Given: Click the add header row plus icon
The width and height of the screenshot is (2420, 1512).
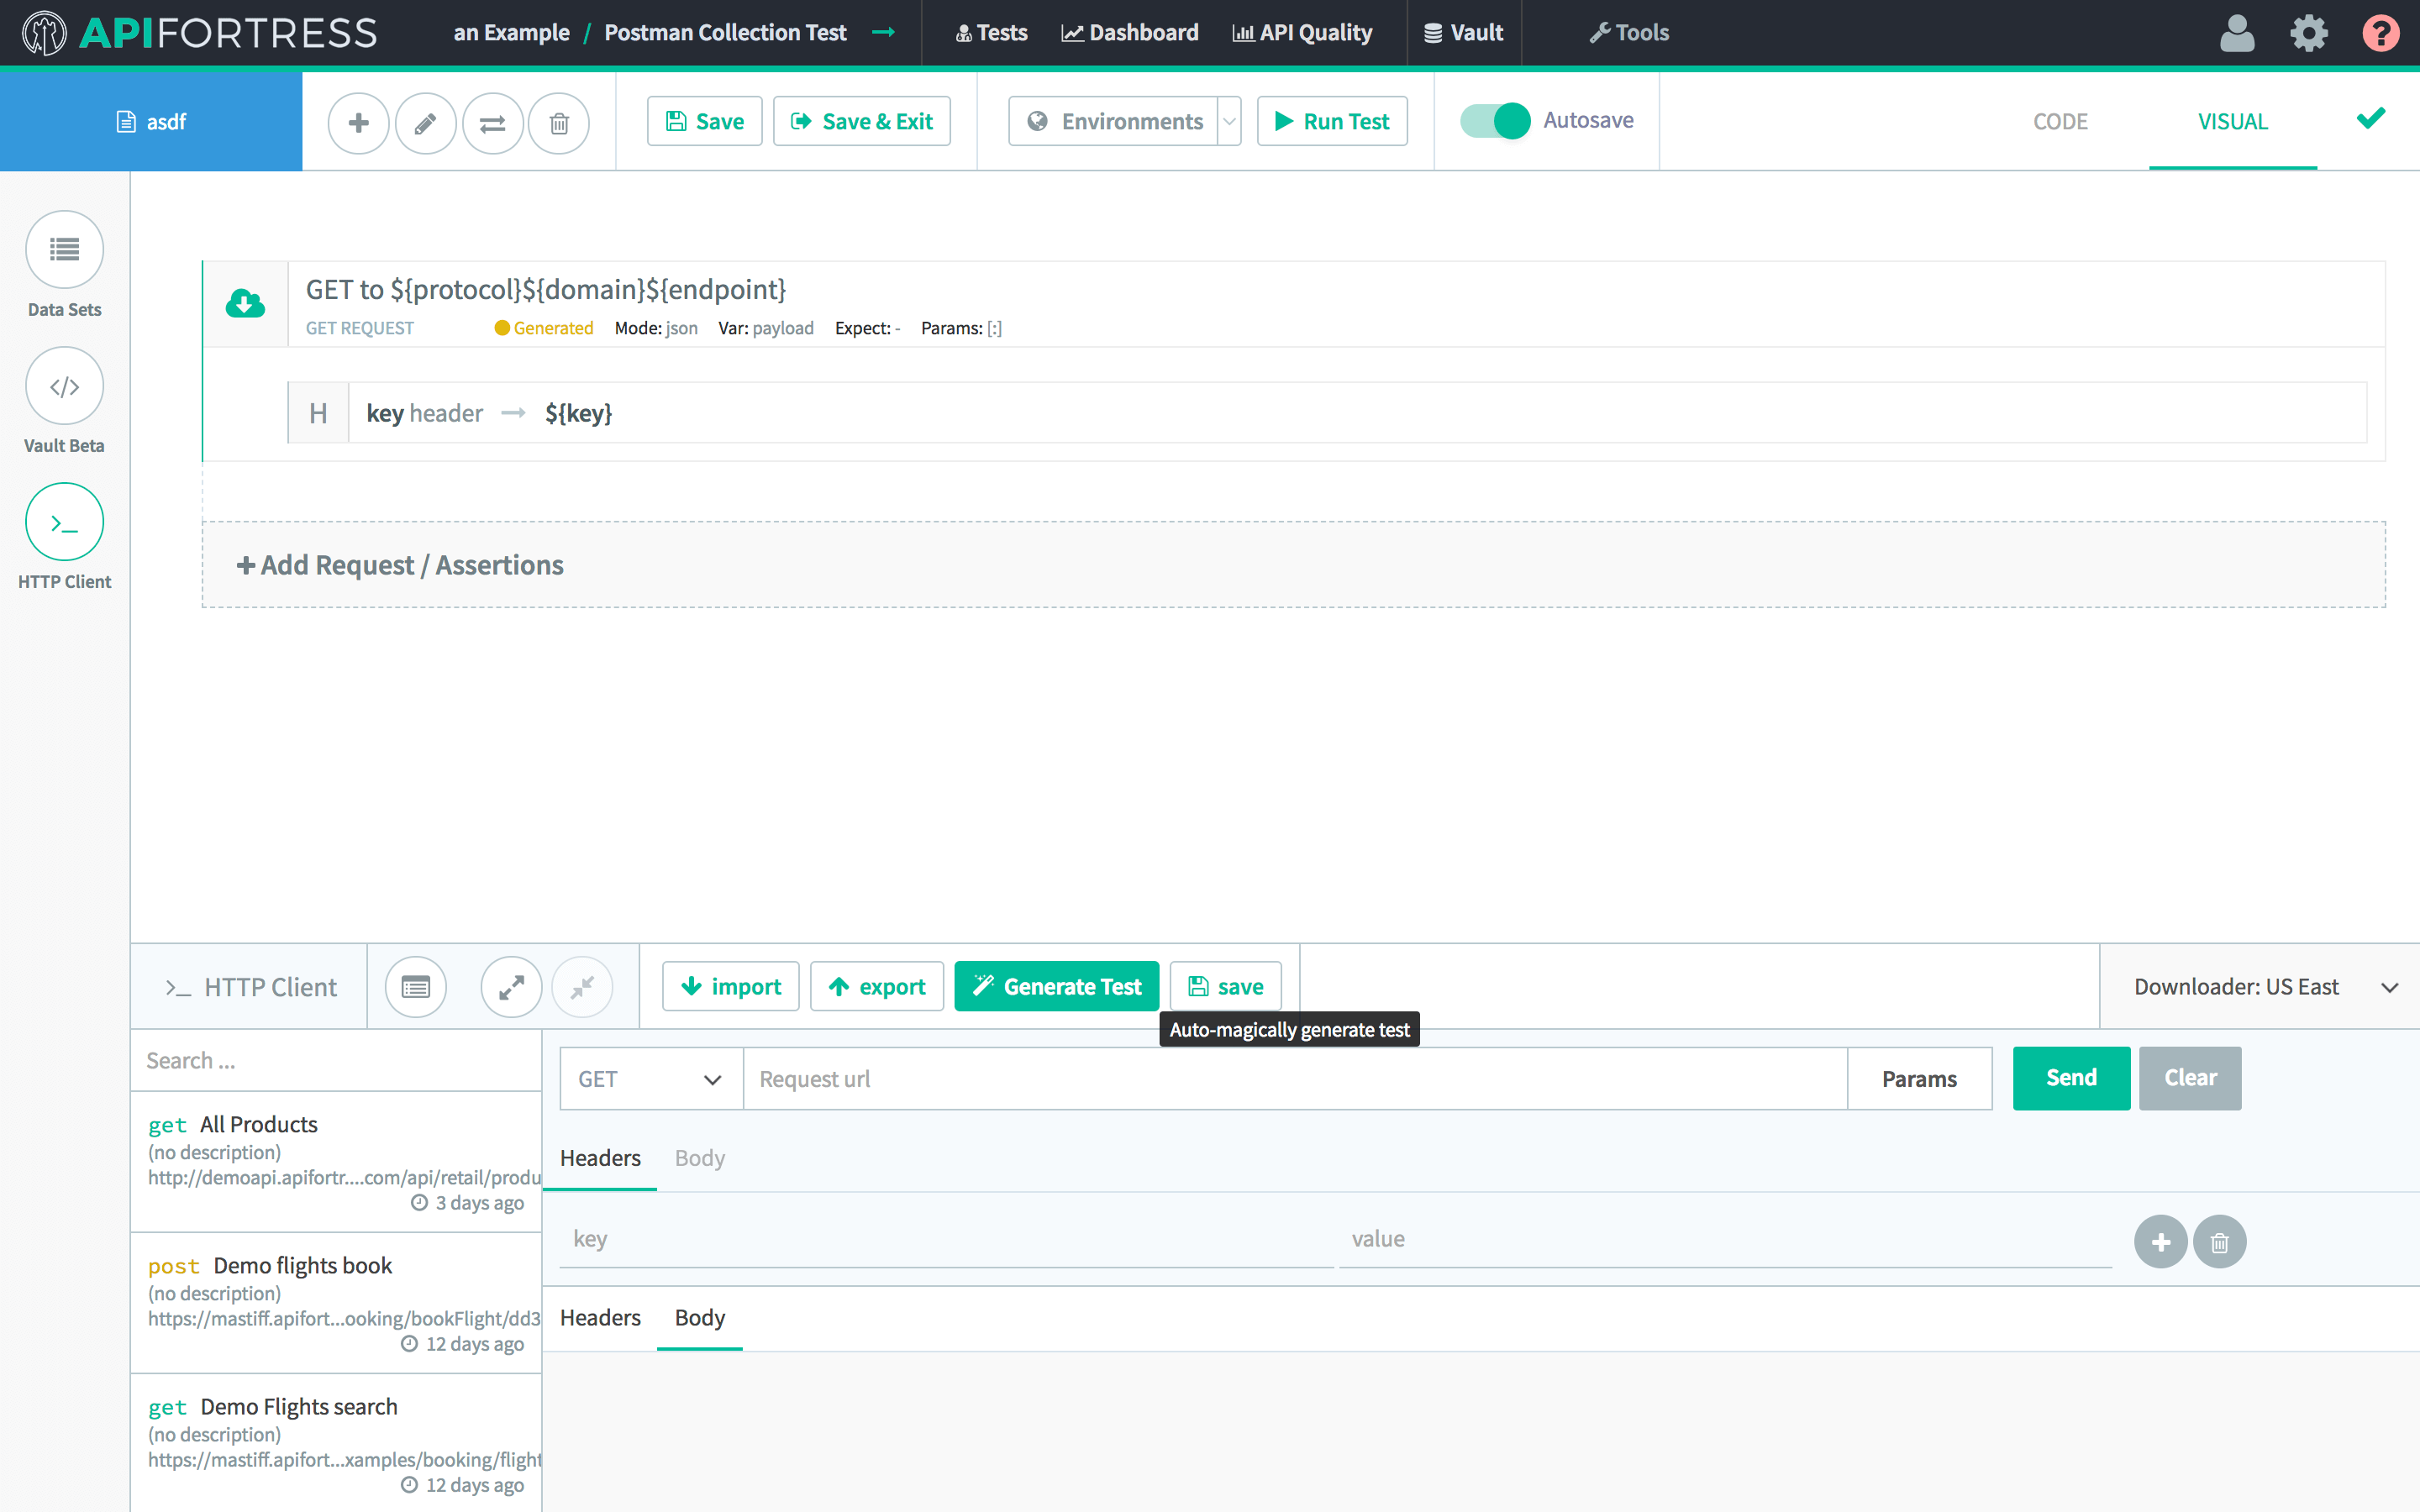Looking at the screenshot, I should 2160,1241.
